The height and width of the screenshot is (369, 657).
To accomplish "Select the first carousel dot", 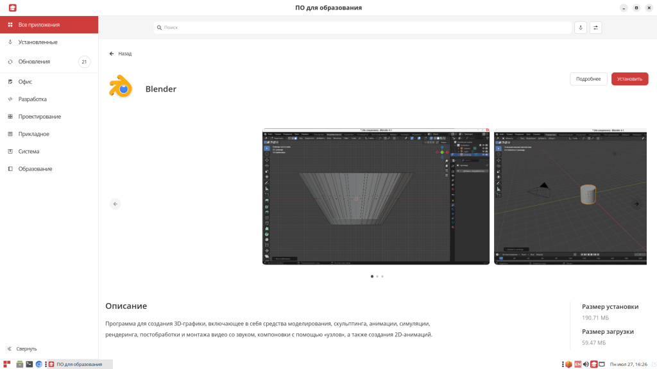I will click(372, 276).
